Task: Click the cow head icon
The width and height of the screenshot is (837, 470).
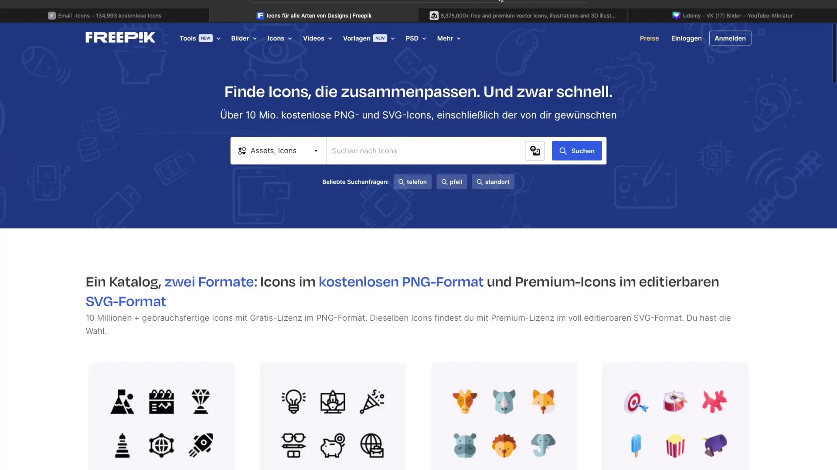Action: click(x=465, y=401)
